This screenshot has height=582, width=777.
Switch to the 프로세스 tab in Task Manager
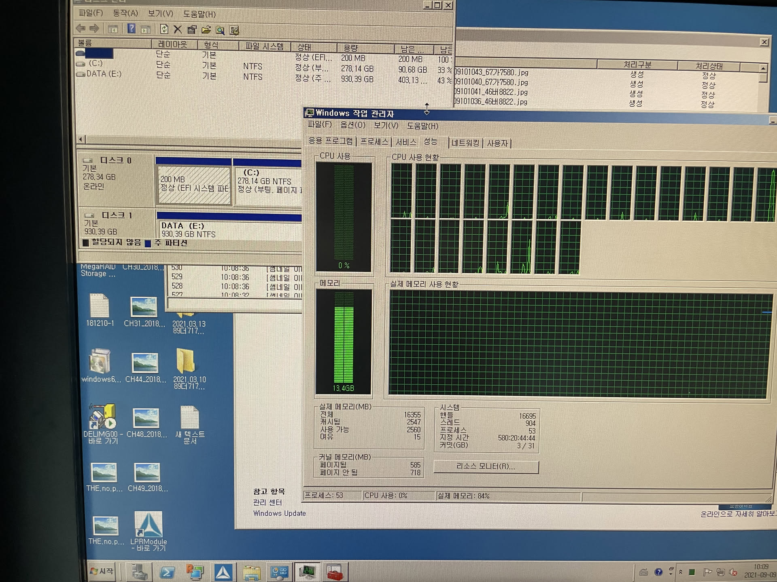pos(374,142)
